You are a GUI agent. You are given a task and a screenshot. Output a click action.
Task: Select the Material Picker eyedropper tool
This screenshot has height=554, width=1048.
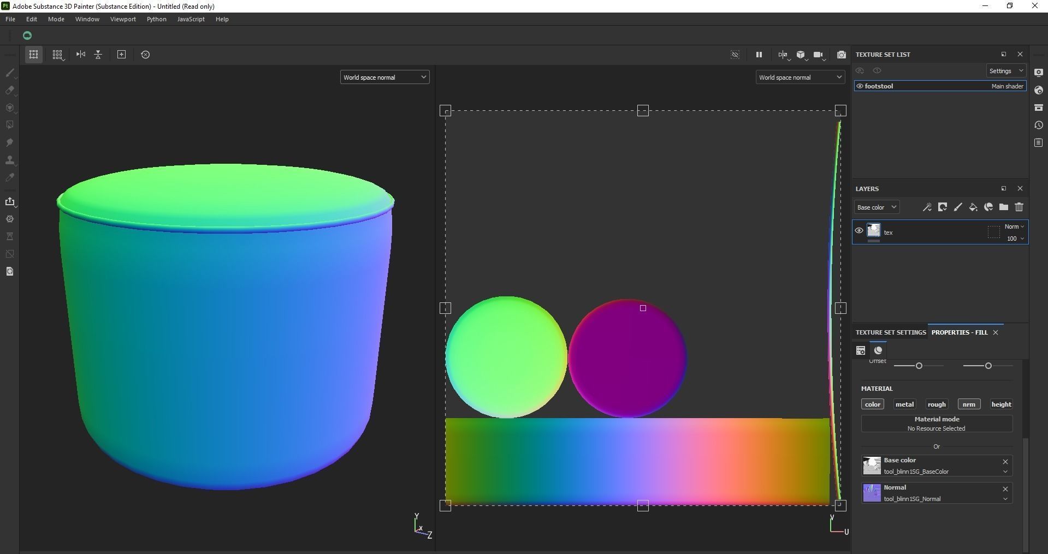[x=10, y=177]
